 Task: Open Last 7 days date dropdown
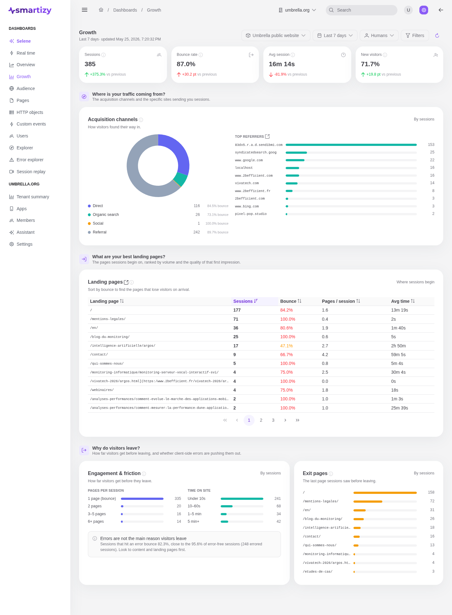[335, 35]
